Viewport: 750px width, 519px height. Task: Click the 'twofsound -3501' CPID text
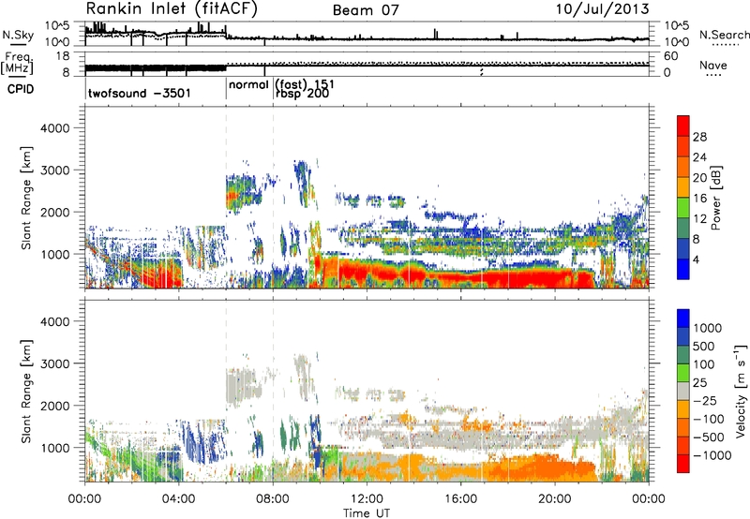click(x=139, y=93)
